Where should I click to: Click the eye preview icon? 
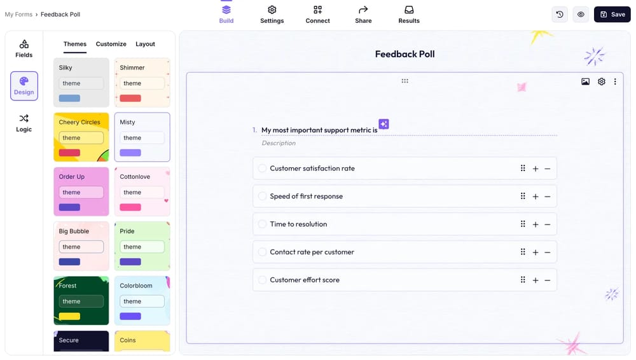pyautogui.click(x=581, y=14)
